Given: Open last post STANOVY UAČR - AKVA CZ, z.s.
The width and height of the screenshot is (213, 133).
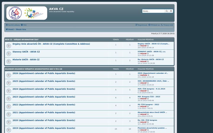Looking at the screenshot, I should (x=151, y=51).
